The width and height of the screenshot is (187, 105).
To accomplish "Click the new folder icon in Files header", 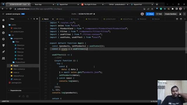I will (x=37, y=19).
